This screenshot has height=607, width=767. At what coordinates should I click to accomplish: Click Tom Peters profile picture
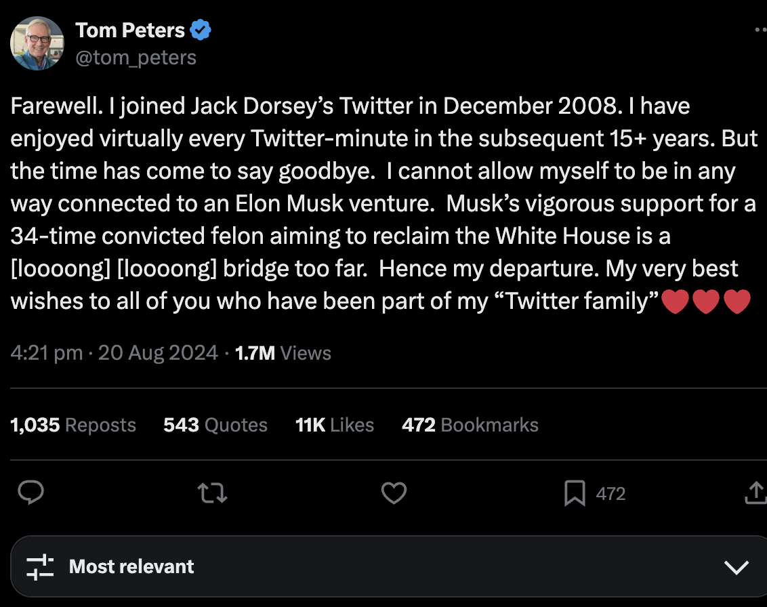(37, 43)
